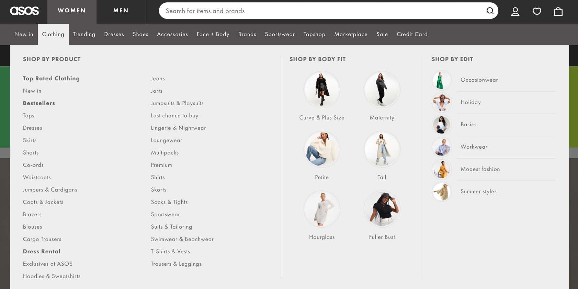Open the account profile icon
Image resolution: width=578 pixels, height=289 pixels.
(515, 12)
